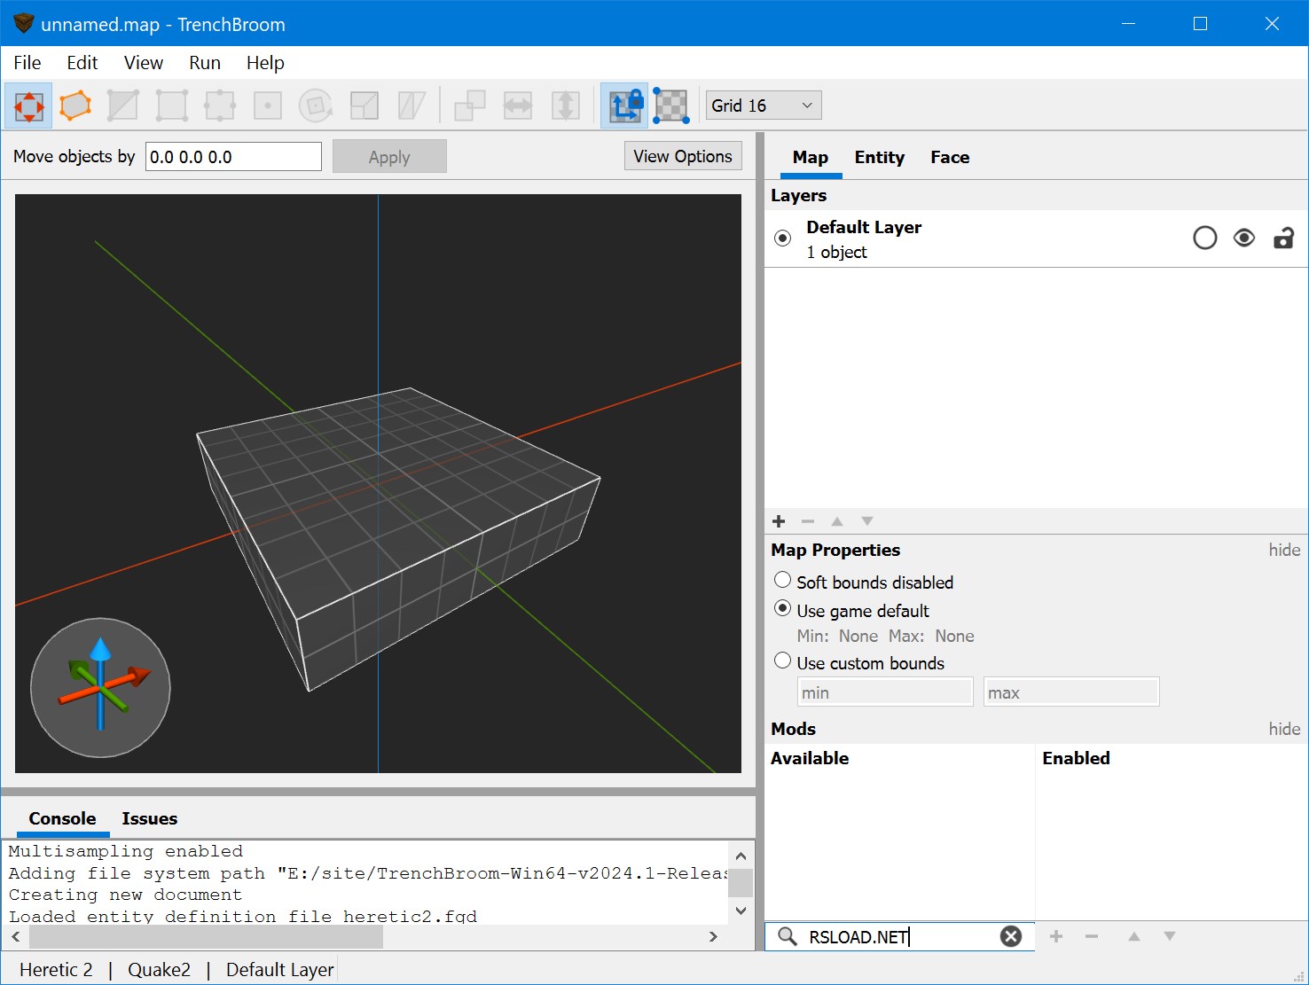Select Soft bounds disabled option
The height and width of the screenshot is (985, 1309).
point(782,580)
